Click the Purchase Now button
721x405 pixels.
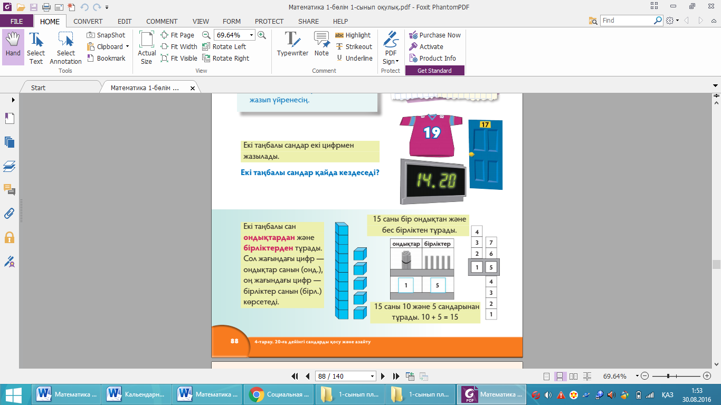click(434, 35)
